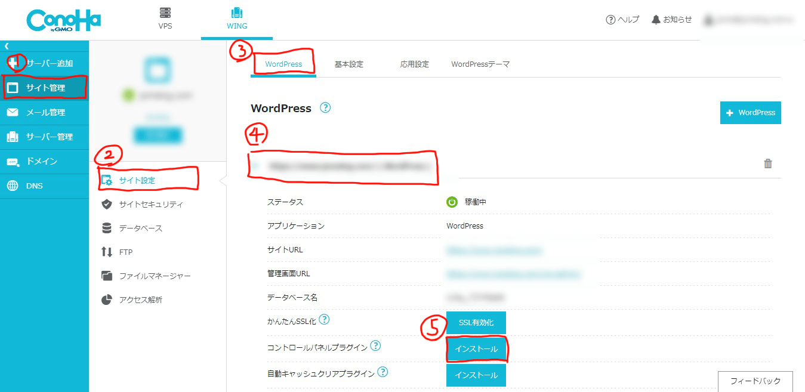
Task: Click the DNS globe icon
Action: tap(13, 186)
